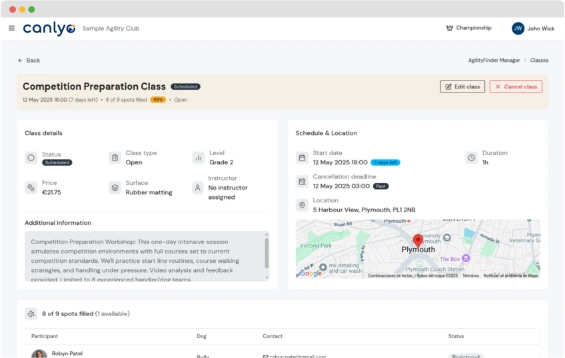Click the X icon in Cancel class
Screen dimensions: 565x358
[498, 87]
